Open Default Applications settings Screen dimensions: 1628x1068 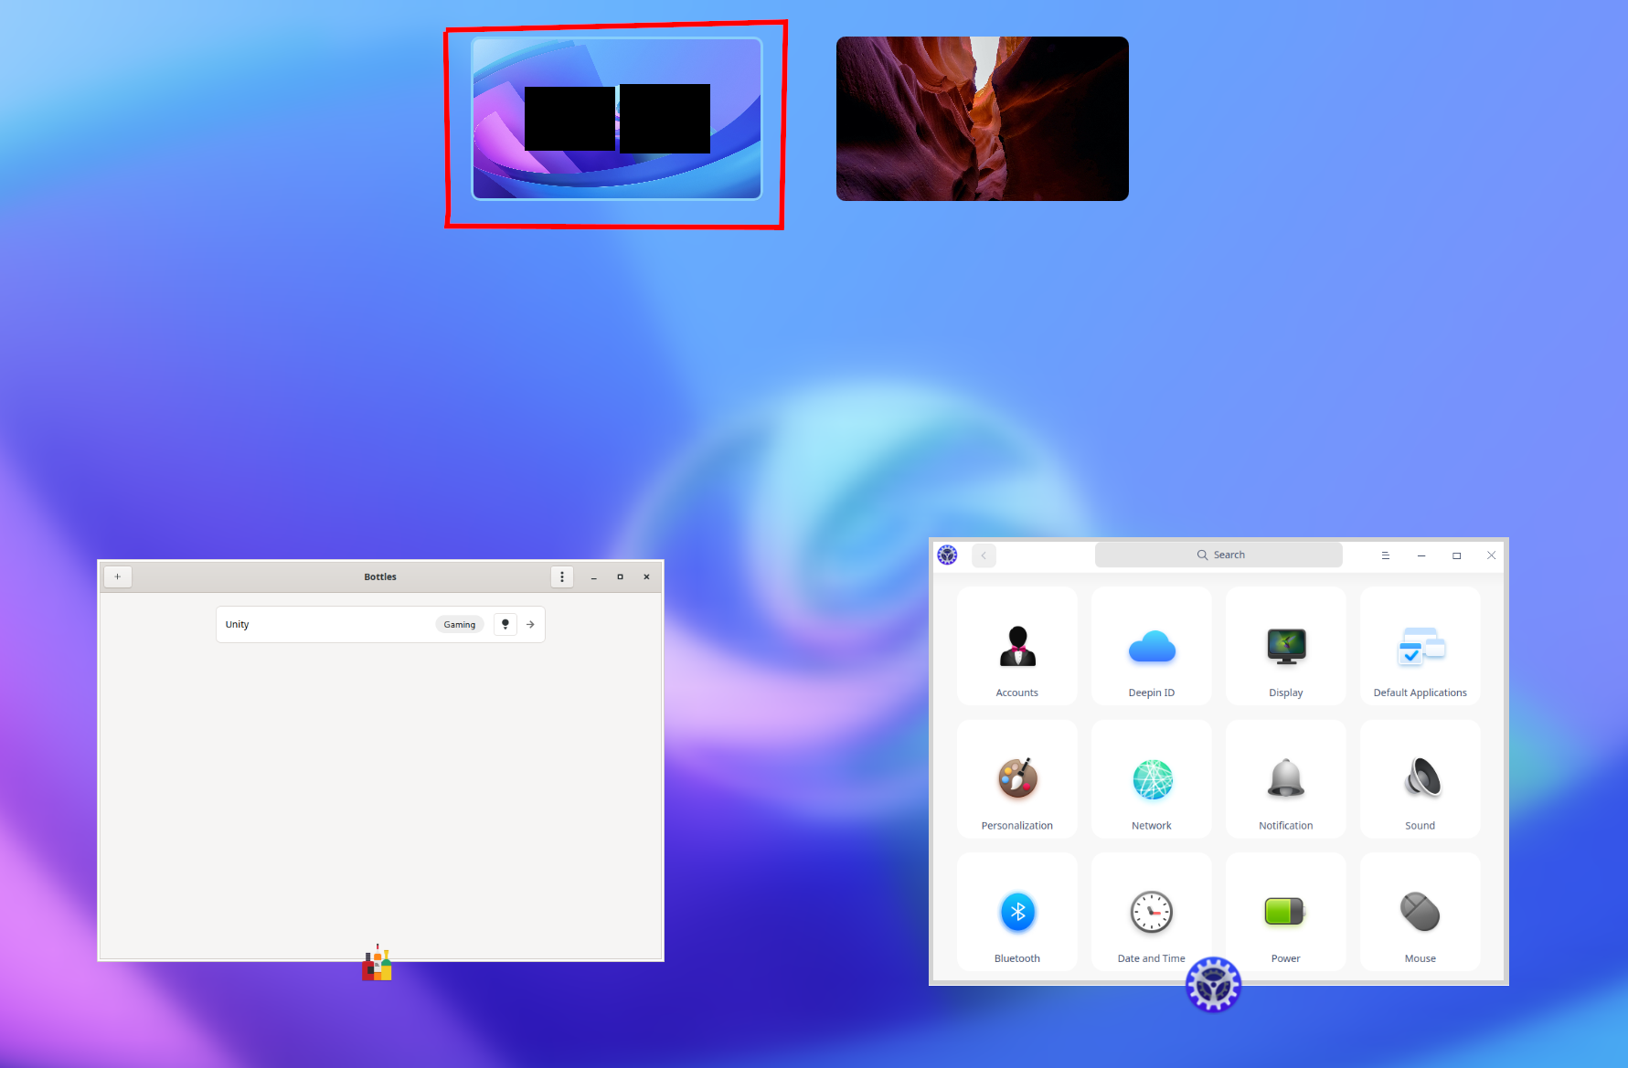[x=1420, y=645]
